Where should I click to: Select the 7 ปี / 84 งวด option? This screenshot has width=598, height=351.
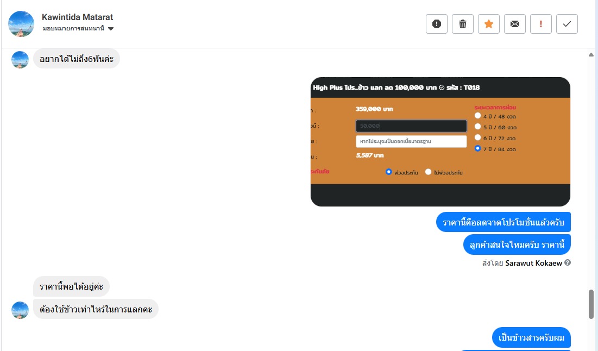477,148
